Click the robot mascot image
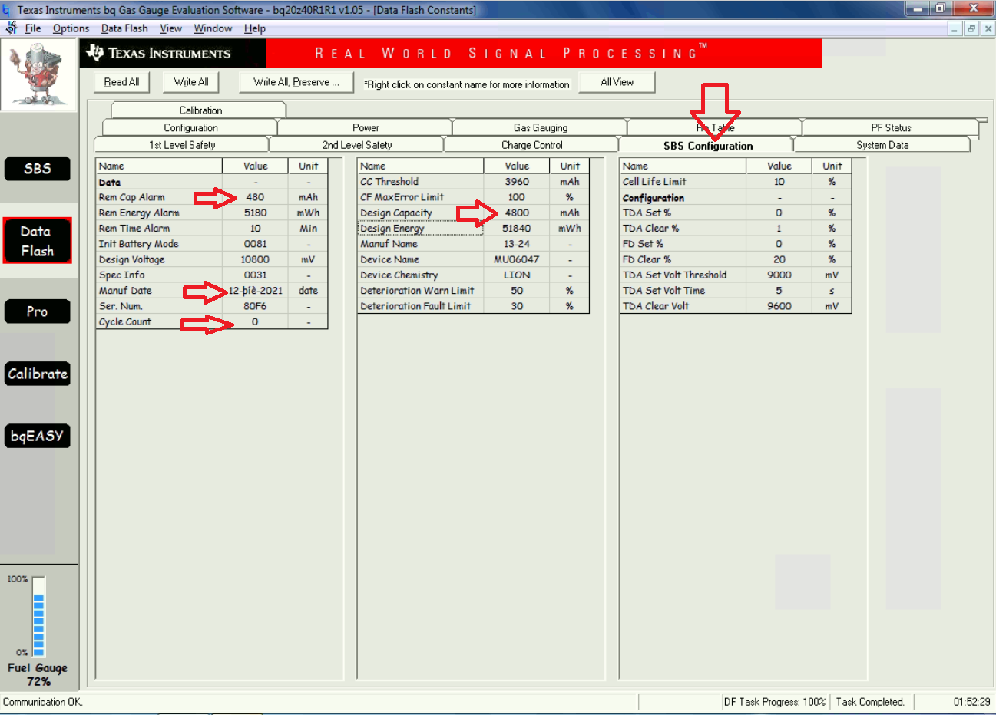Image resolution: width=996 pixels, height=715 pixels. pos(39,75)
